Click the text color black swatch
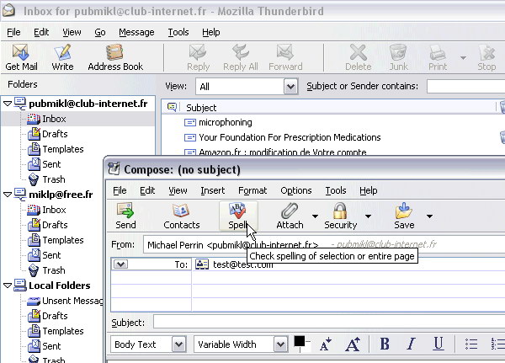 (299, 341)
